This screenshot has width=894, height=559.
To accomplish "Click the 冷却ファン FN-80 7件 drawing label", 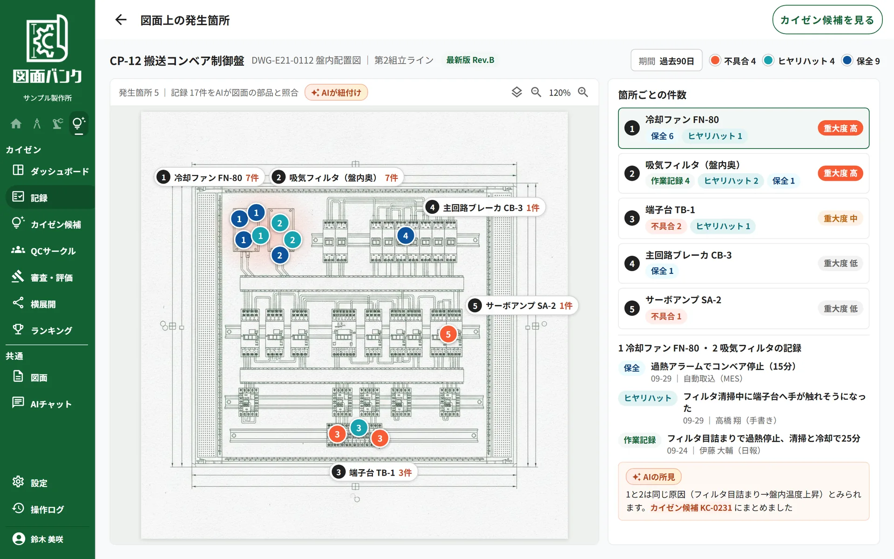I will (210, 177).
